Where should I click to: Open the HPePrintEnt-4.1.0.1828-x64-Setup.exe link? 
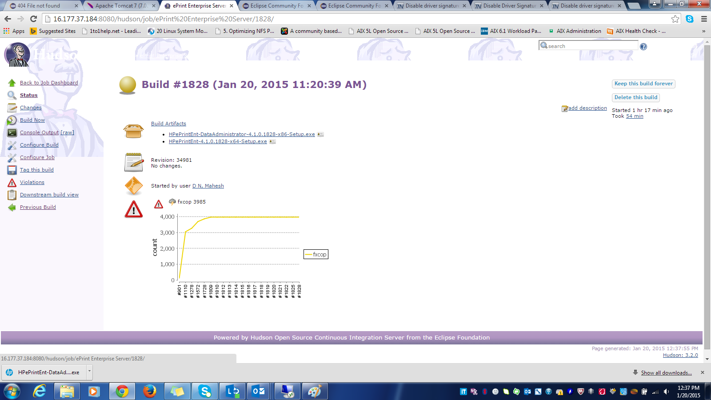click(218, 141)
